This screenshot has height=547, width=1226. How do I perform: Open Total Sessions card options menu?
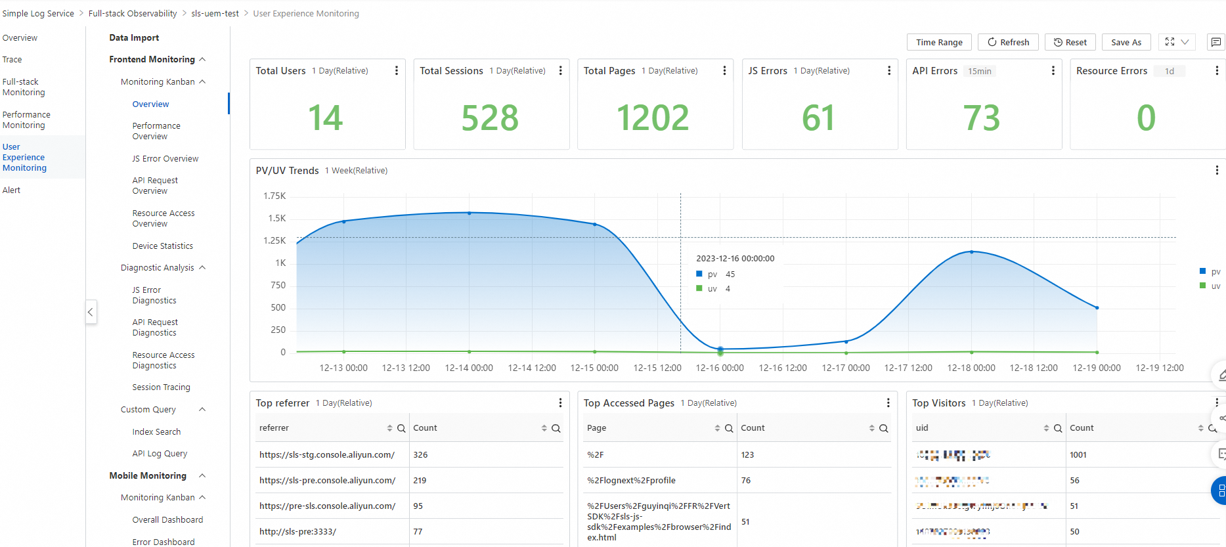pos(560,70)
